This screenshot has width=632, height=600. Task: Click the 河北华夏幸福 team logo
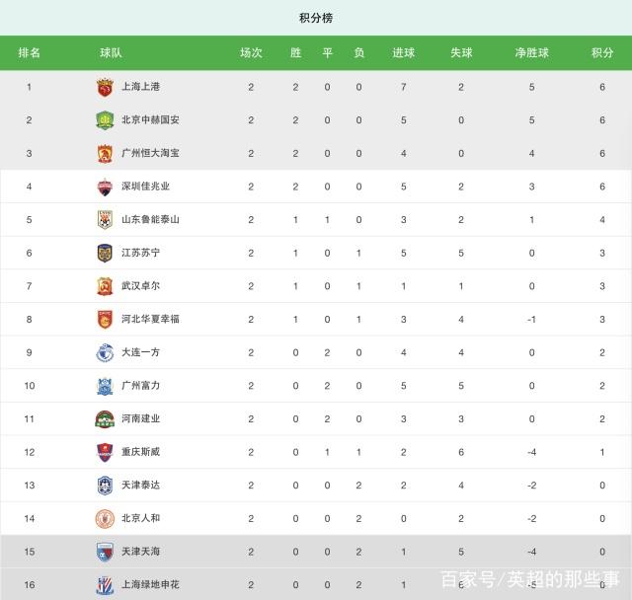[x=105, y=319]
